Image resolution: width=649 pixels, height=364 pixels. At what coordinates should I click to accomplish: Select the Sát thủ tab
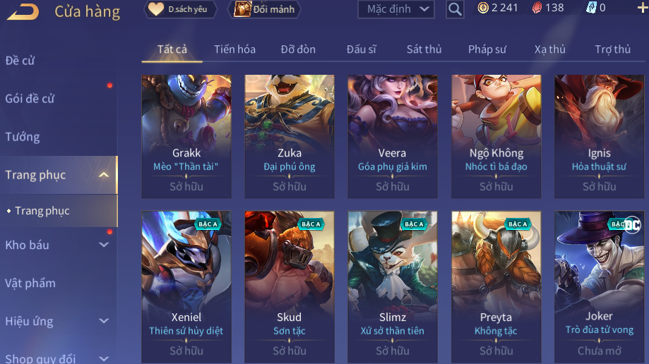coord(424,49)
